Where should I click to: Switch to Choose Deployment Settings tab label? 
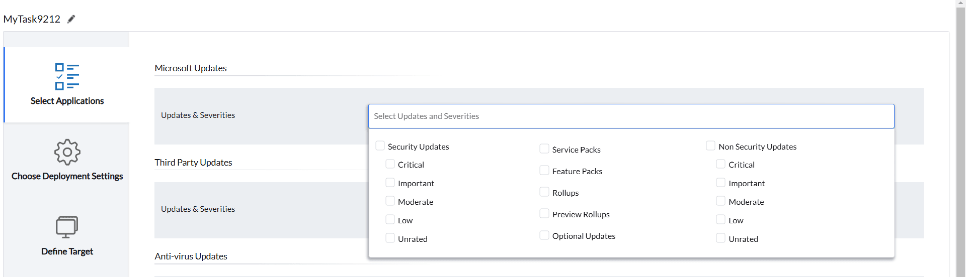coord(67,176)
